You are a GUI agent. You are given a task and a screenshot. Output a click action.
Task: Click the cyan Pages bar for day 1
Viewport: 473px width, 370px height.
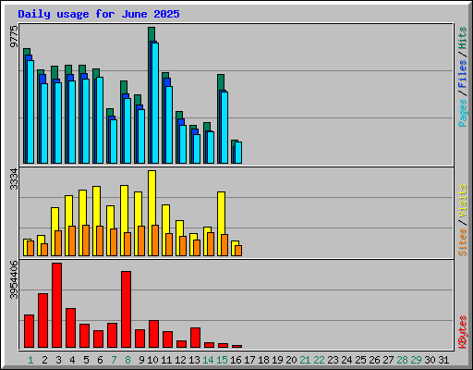point(30,112)
